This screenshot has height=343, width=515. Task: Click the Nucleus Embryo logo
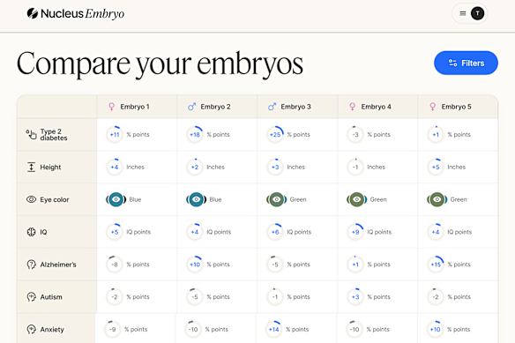click(x=76, y=13)
